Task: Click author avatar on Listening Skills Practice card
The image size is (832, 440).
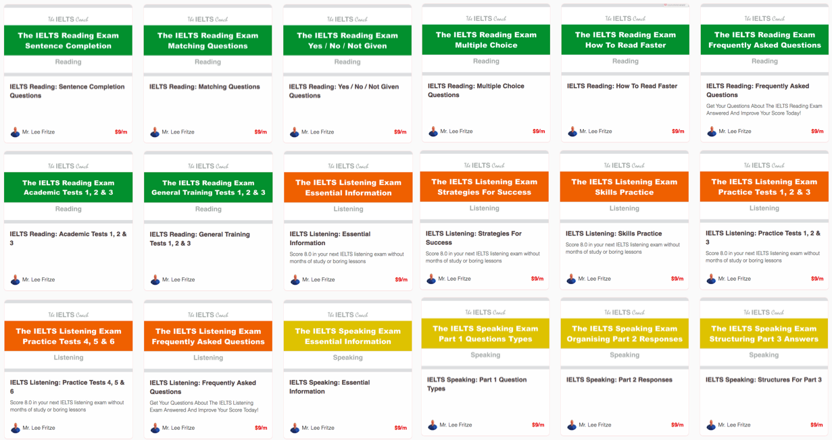Action: (571, 279)
